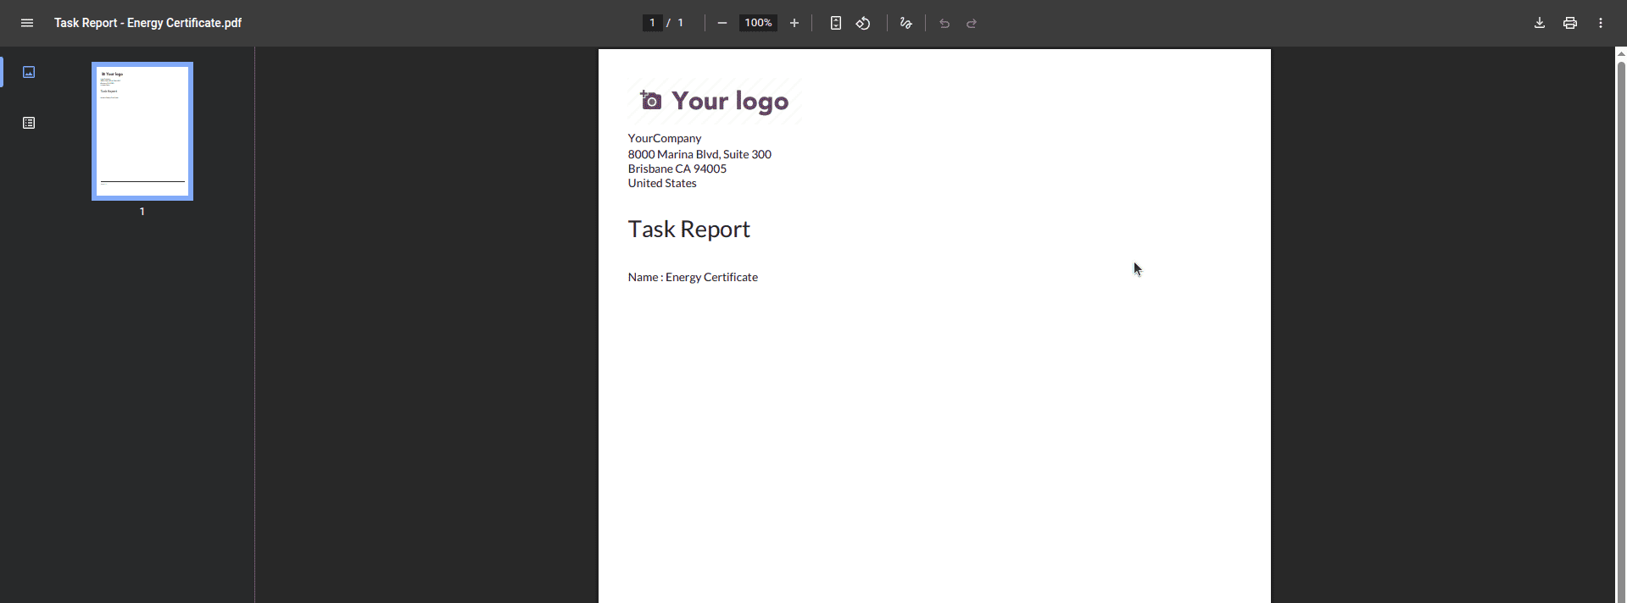This screenshot has width=1627, height=603.
Task: Click the 100% zoom level field
Action: point(758,23)
